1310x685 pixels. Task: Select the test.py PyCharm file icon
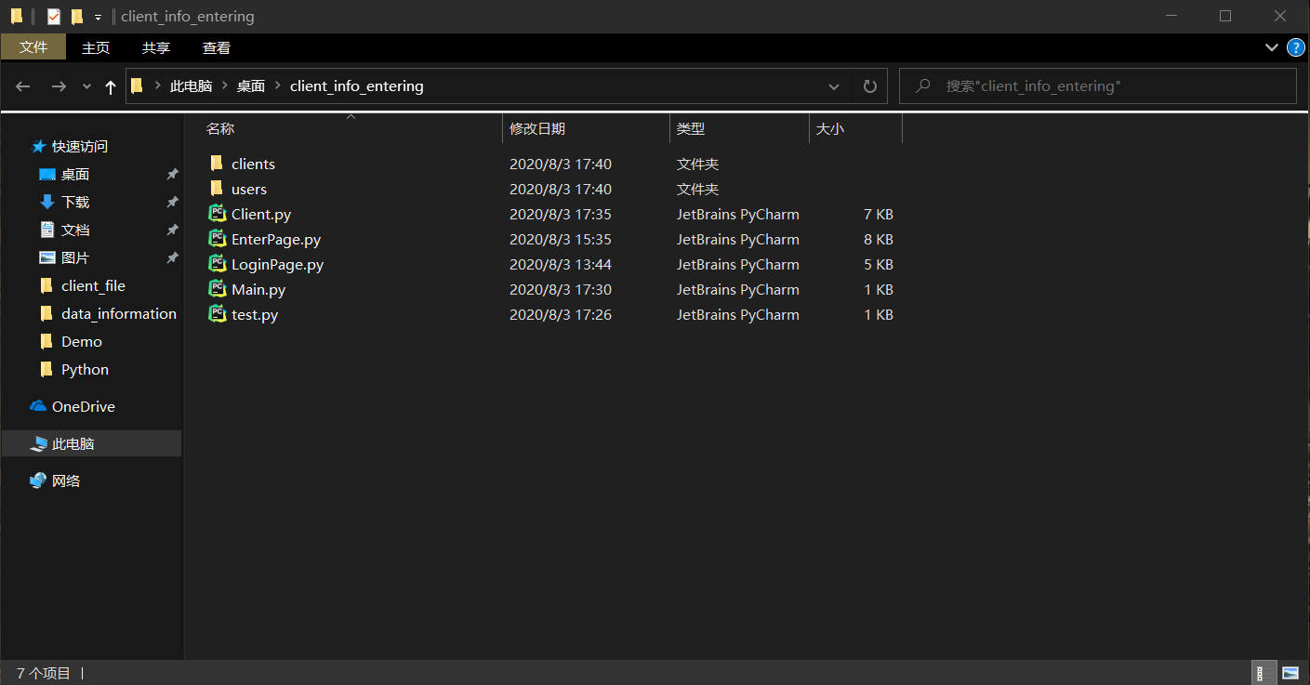point(218,314)
